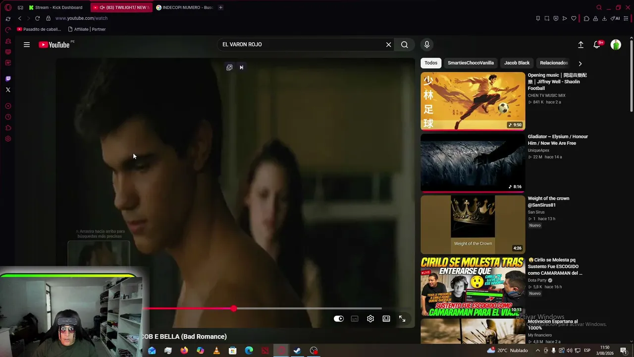Open the Opera main menu logo
The height and width of the screenshot is (357, 634).
pyautogui.click(x=8, y=7)
